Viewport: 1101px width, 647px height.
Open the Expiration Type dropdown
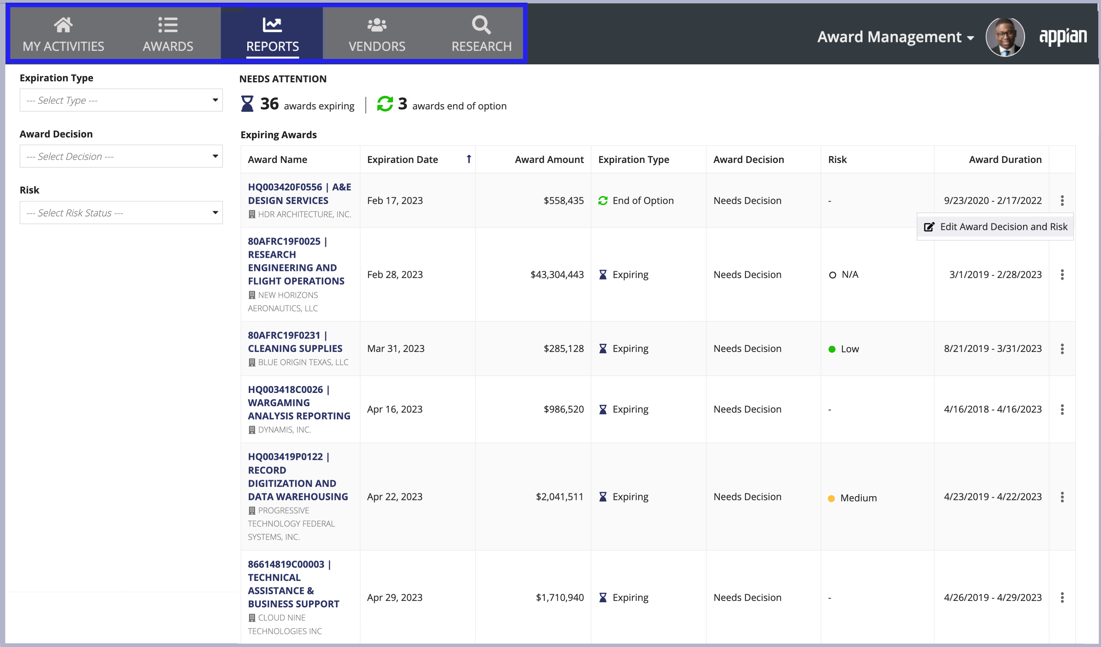[x=121, y=100]
